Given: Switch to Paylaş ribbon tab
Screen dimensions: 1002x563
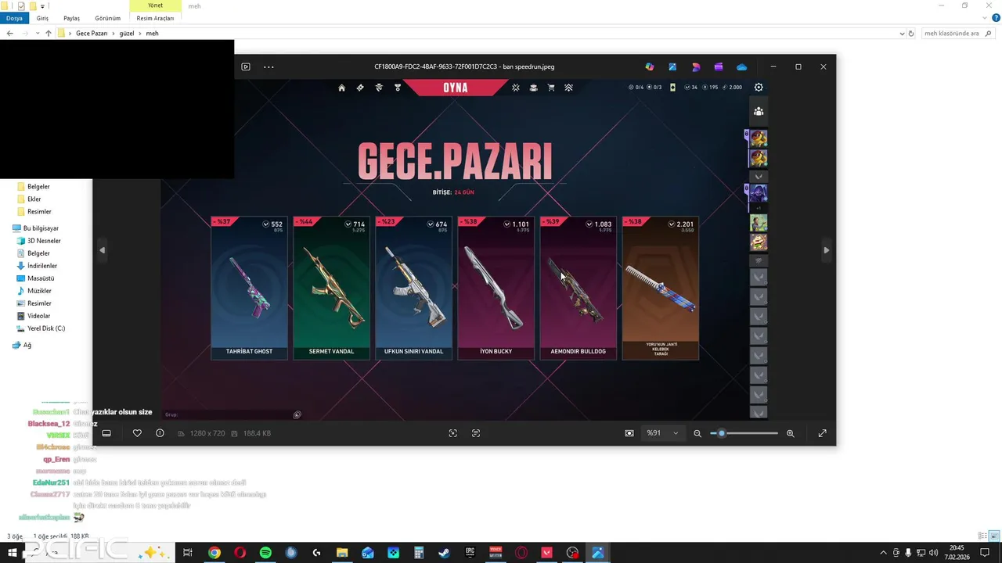Looking at the screenshot, I should 71,18.
